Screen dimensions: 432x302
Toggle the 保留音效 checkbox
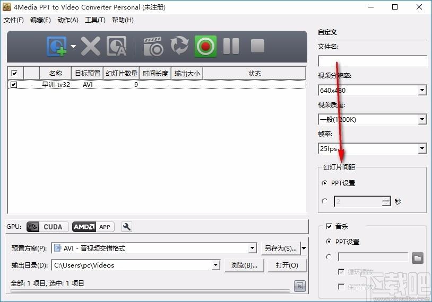pos(341,287)
